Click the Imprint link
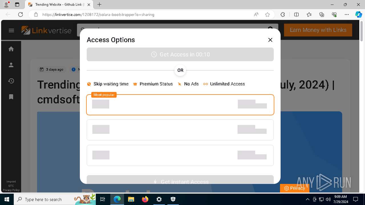 pyautogui.click(x=11, y=182)
